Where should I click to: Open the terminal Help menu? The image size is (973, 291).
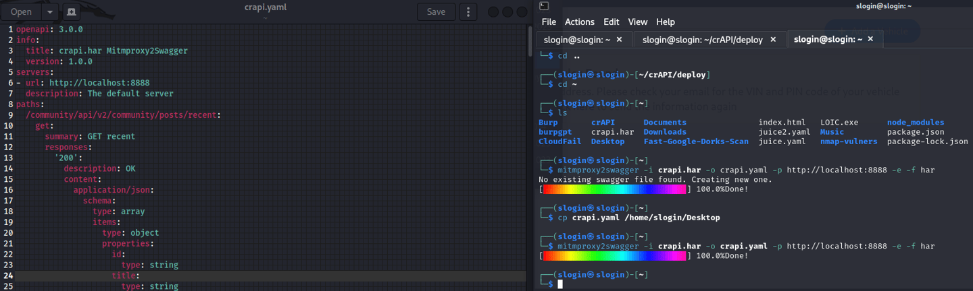(666, 22)
